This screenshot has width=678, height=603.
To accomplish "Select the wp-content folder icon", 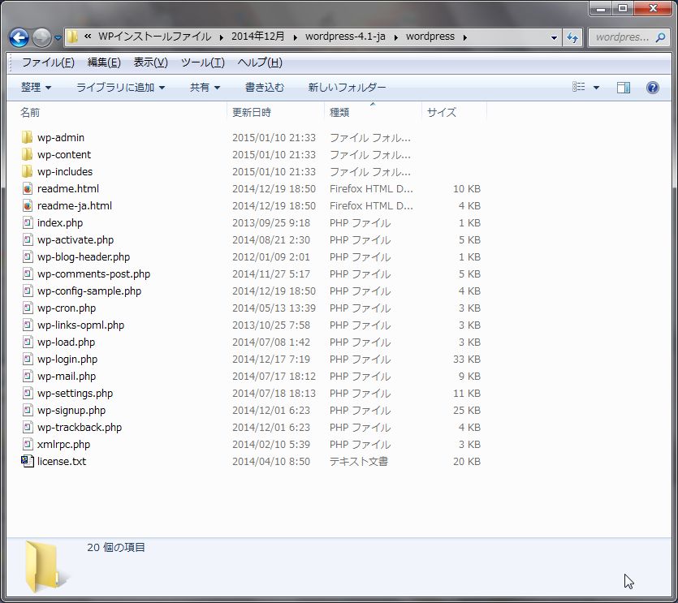I will [x=27, y=154].
